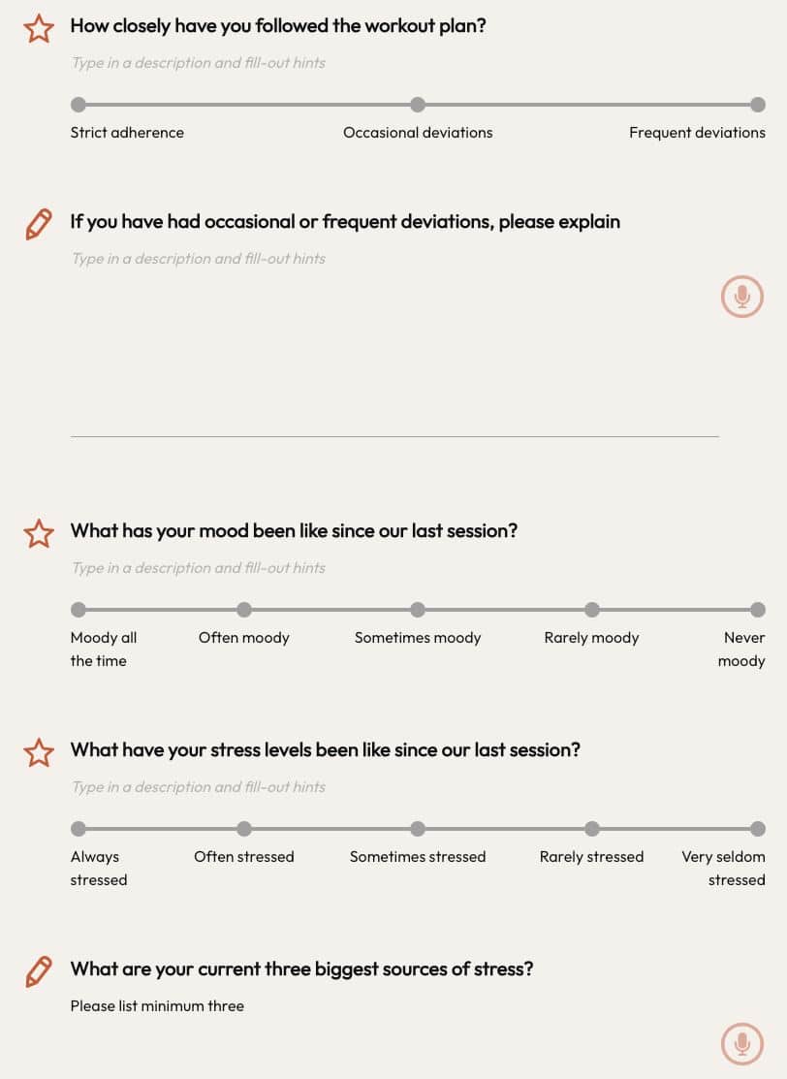This screenshot has width=787, height=1079.
Task: Click the microphone button for stress sources
Action: click(742, 1044)
